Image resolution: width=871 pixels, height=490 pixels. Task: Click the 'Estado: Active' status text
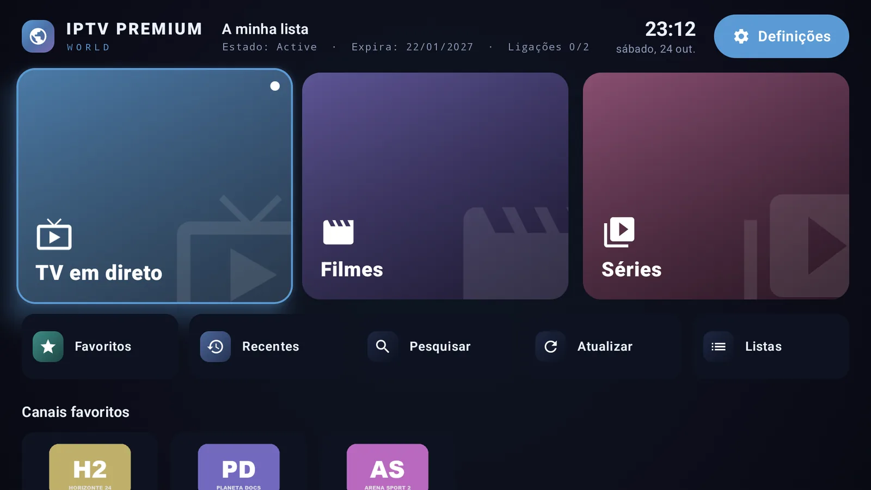pos(269,47)
